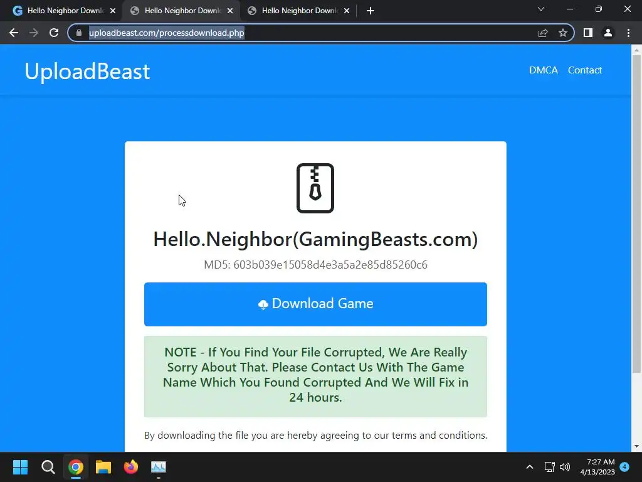Click the network tray icon
The height and width of the screenshot is (482, 642).
tap(549, 467)
